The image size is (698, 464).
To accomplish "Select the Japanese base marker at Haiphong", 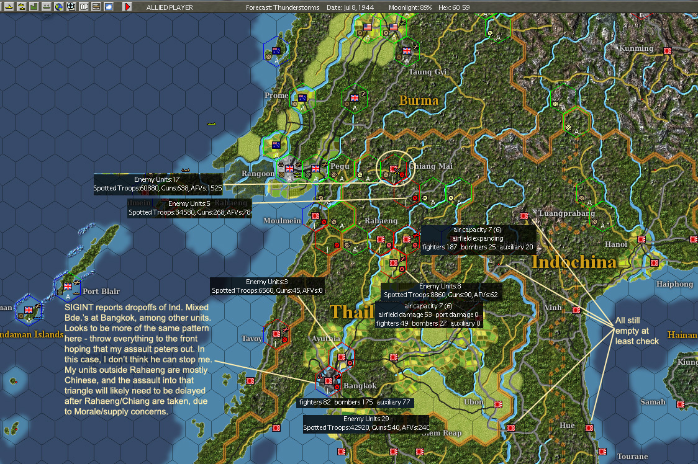I will (x=655, y=263).
